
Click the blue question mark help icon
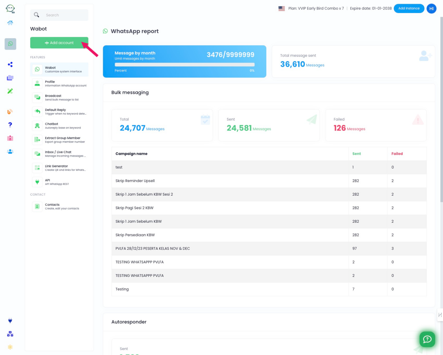click(x=10, y=125)
